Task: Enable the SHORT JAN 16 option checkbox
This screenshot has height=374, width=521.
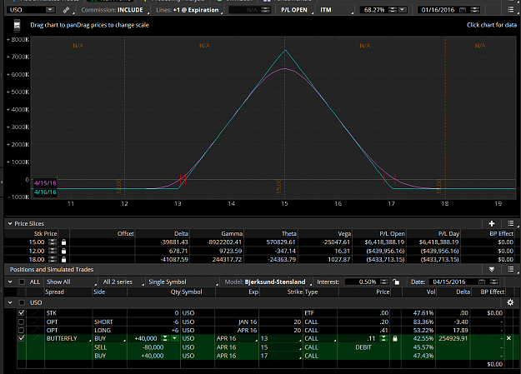Action: 22,322
